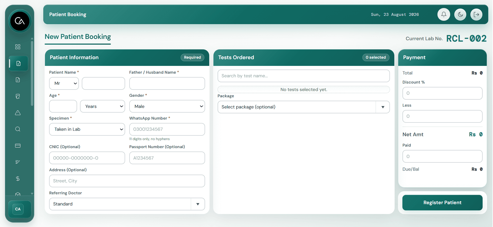Click the CA logo at sidebar top
This screenshot has height=227, width=493.
point(20,21)
